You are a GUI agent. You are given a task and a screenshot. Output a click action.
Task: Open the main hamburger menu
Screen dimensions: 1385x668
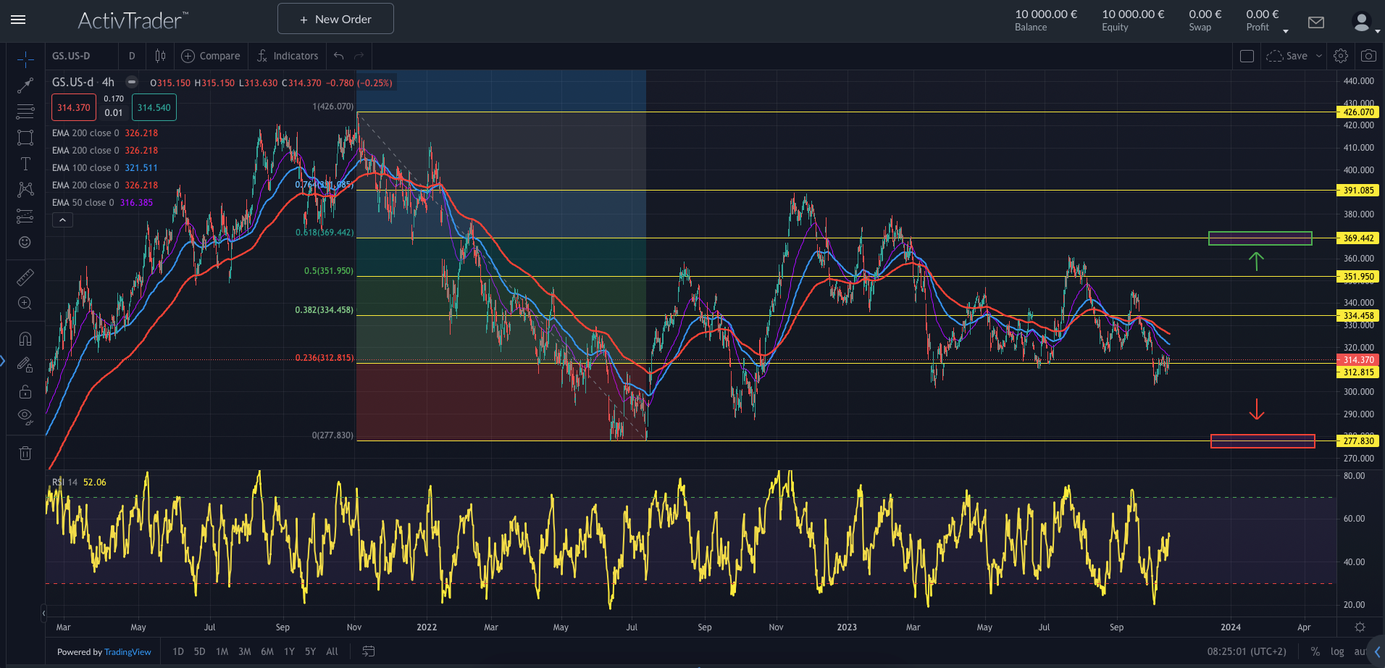pos(18,20)
